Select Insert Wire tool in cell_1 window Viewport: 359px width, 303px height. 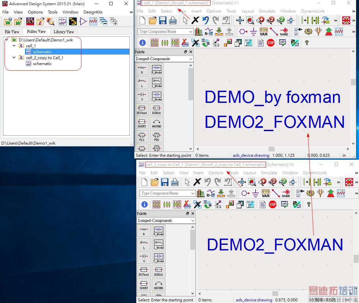coord(274,32)
